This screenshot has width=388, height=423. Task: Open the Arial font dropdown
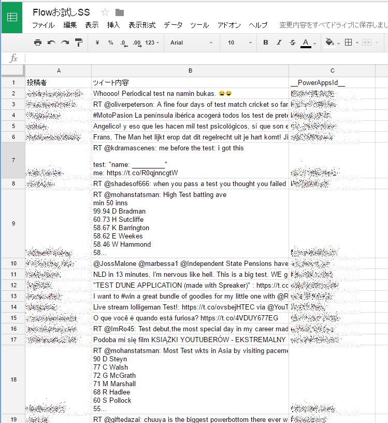[x=192, y=43]
